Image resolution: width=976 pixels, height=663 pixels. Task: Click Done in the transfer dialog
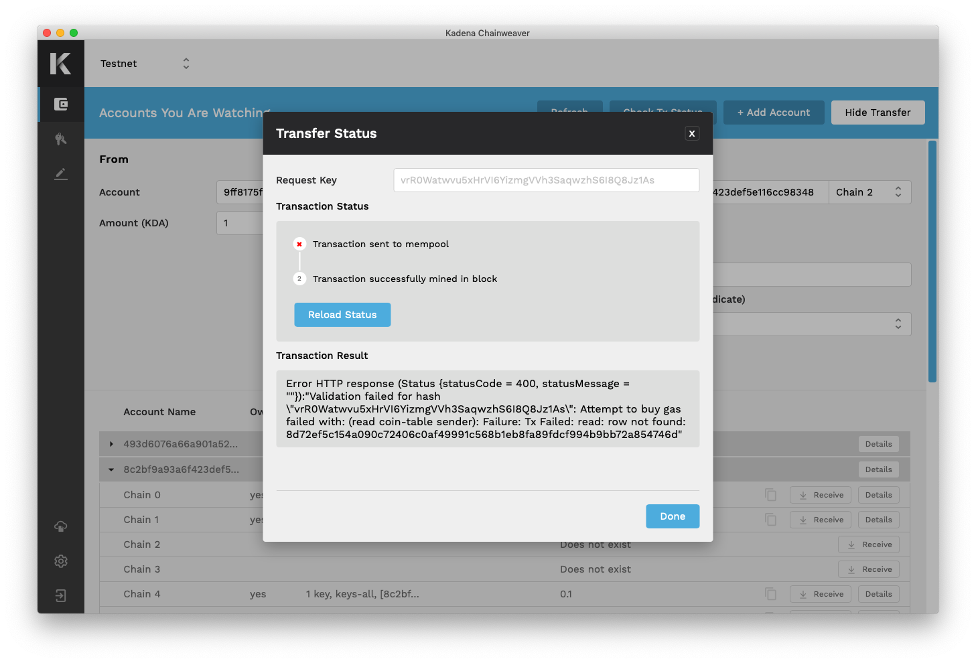pos(672,516)
